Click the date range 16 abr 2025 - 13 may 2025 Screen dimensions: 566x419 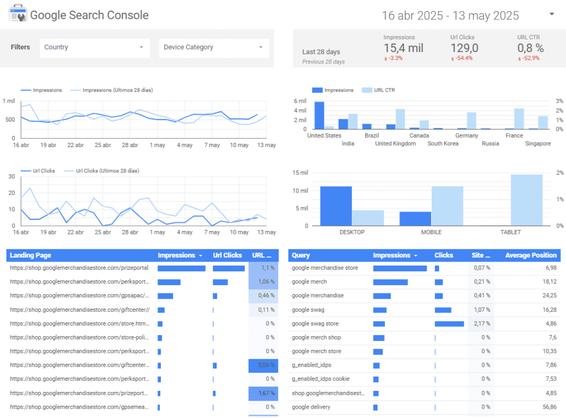[x=450, y=15]
